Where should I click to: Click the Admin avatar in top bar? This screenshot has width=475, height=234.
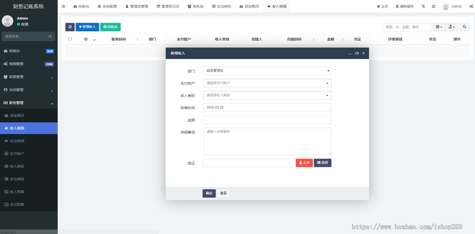click(x=446, y=6)
